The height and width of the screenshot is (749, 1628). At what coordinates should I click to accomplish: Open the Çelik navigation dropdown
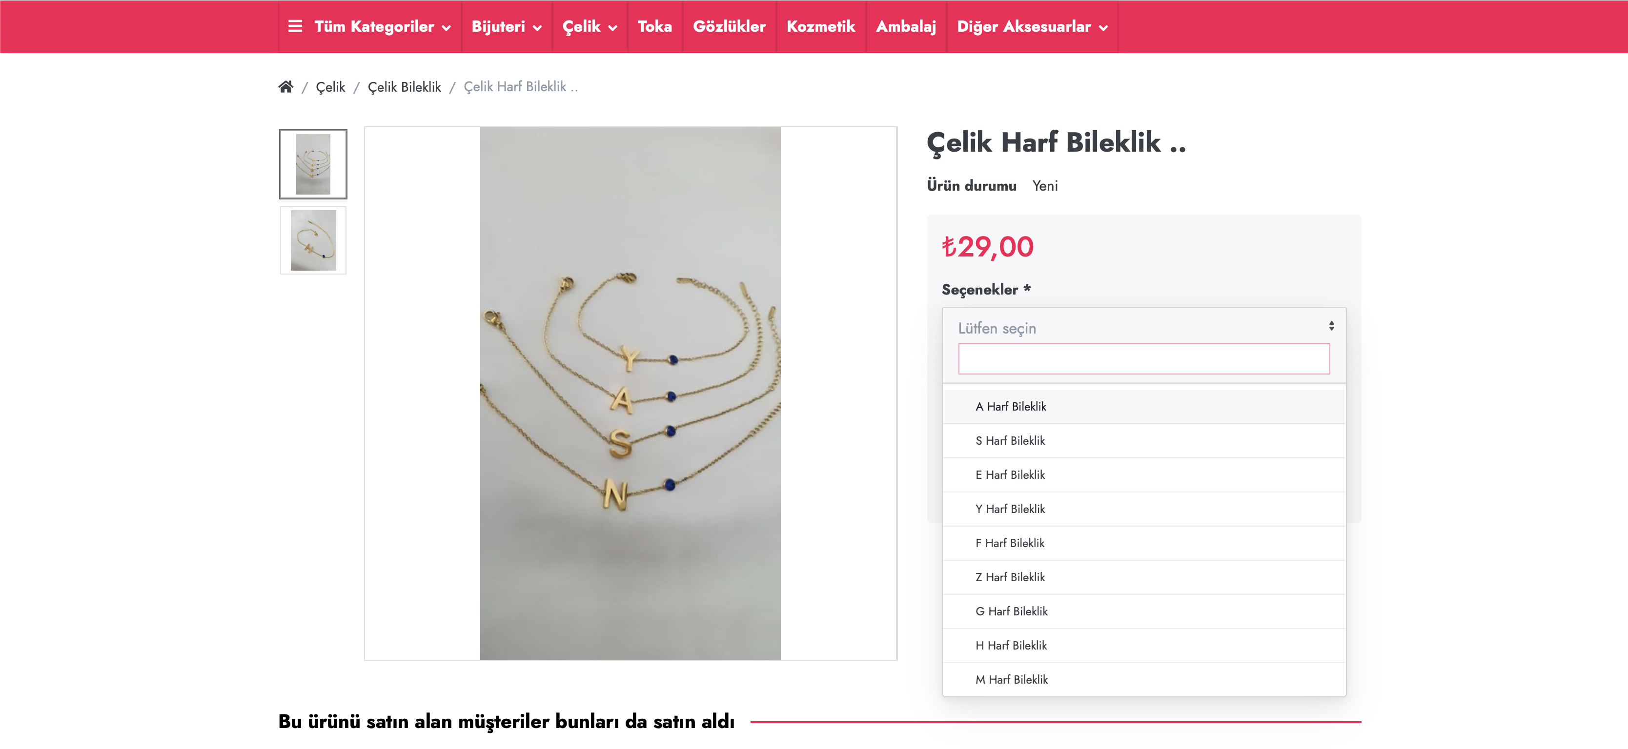pyautogui.click(x=590, y=26)
